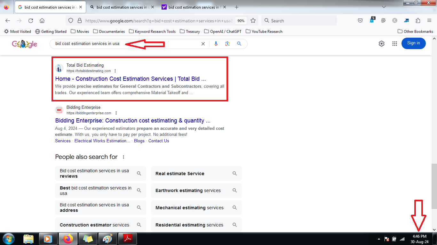Open Adobe Reader from taskbar
This screenshot has height=245, width=437.
point(128,239)
